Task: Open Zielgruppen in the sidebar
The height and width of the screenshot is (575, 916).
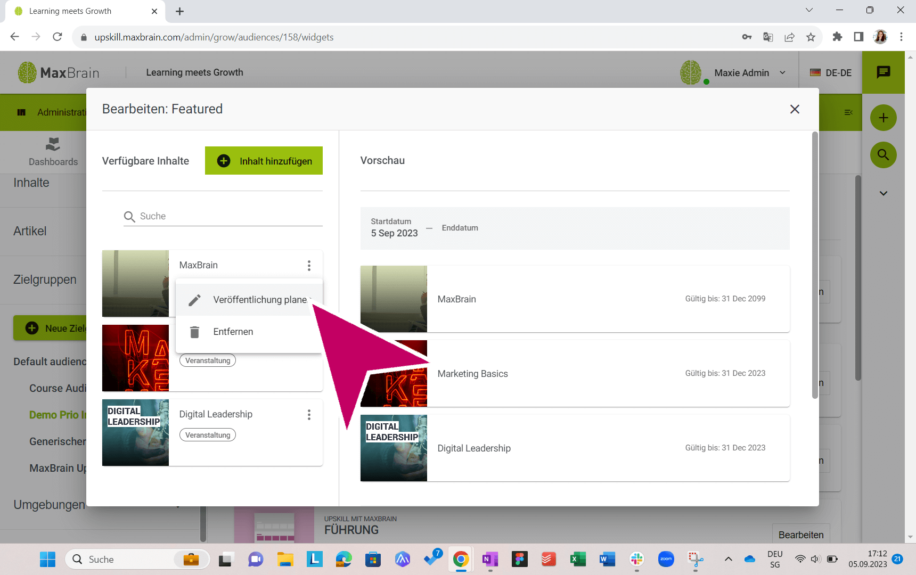Action: point(45,280)
